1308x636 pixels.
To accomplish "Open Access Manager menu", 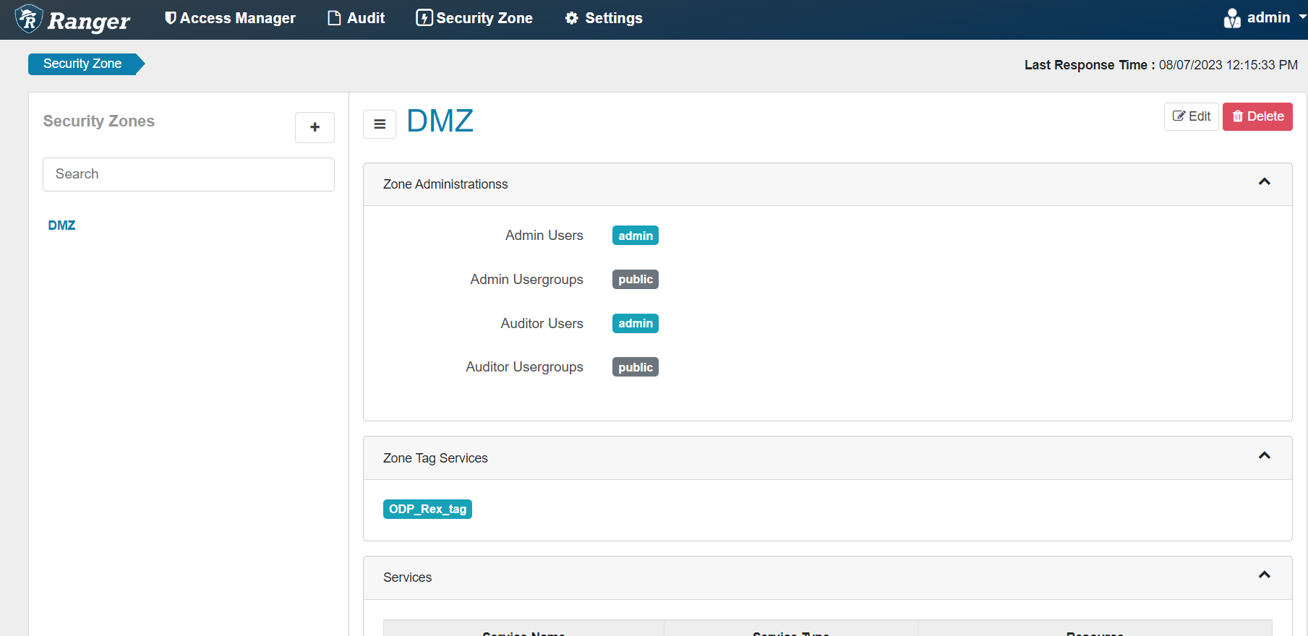I will coord(230,18).
